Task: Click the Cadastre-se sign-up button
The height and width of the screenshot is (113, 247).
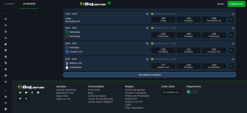Action: tap(237, 4)
